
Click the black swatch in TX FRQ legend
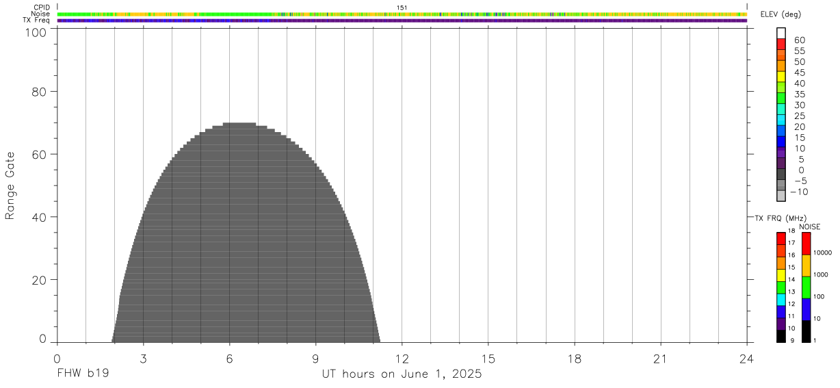pyautogui.click(x=781, y=336)
